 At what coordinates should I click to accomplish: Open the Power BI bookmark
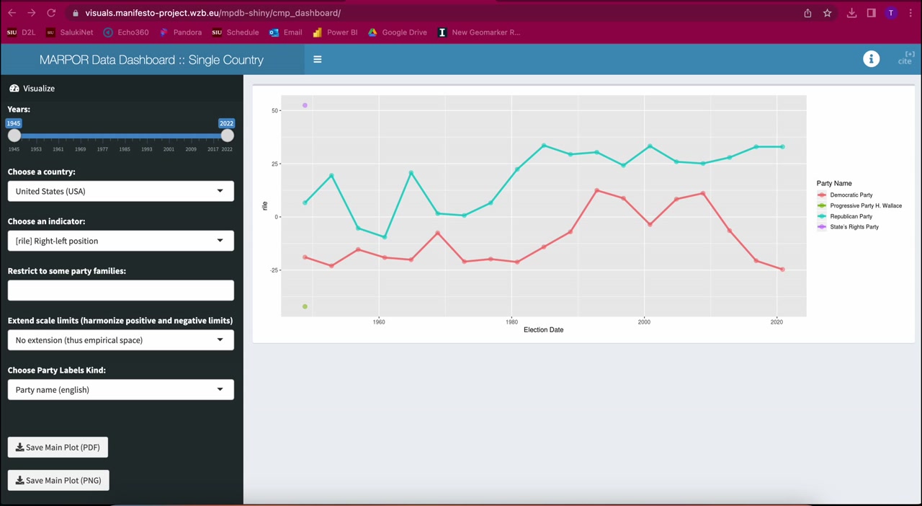click(x=335, y=32)
